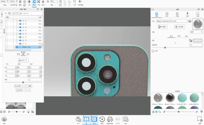This screenshot has height=125, width=204.
Task: Open the Animation play icon in bottom bar
Action: [102, 119]
